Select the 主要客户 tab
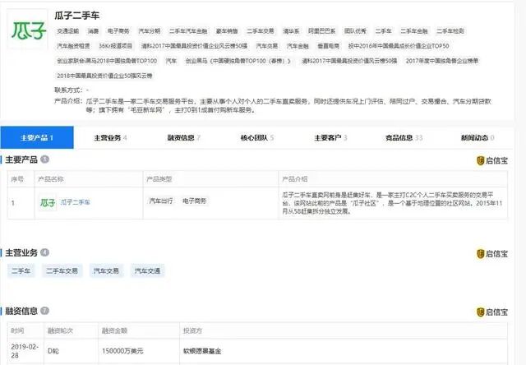The width and height of the screenshot is (526, 365). coord(330,138)
